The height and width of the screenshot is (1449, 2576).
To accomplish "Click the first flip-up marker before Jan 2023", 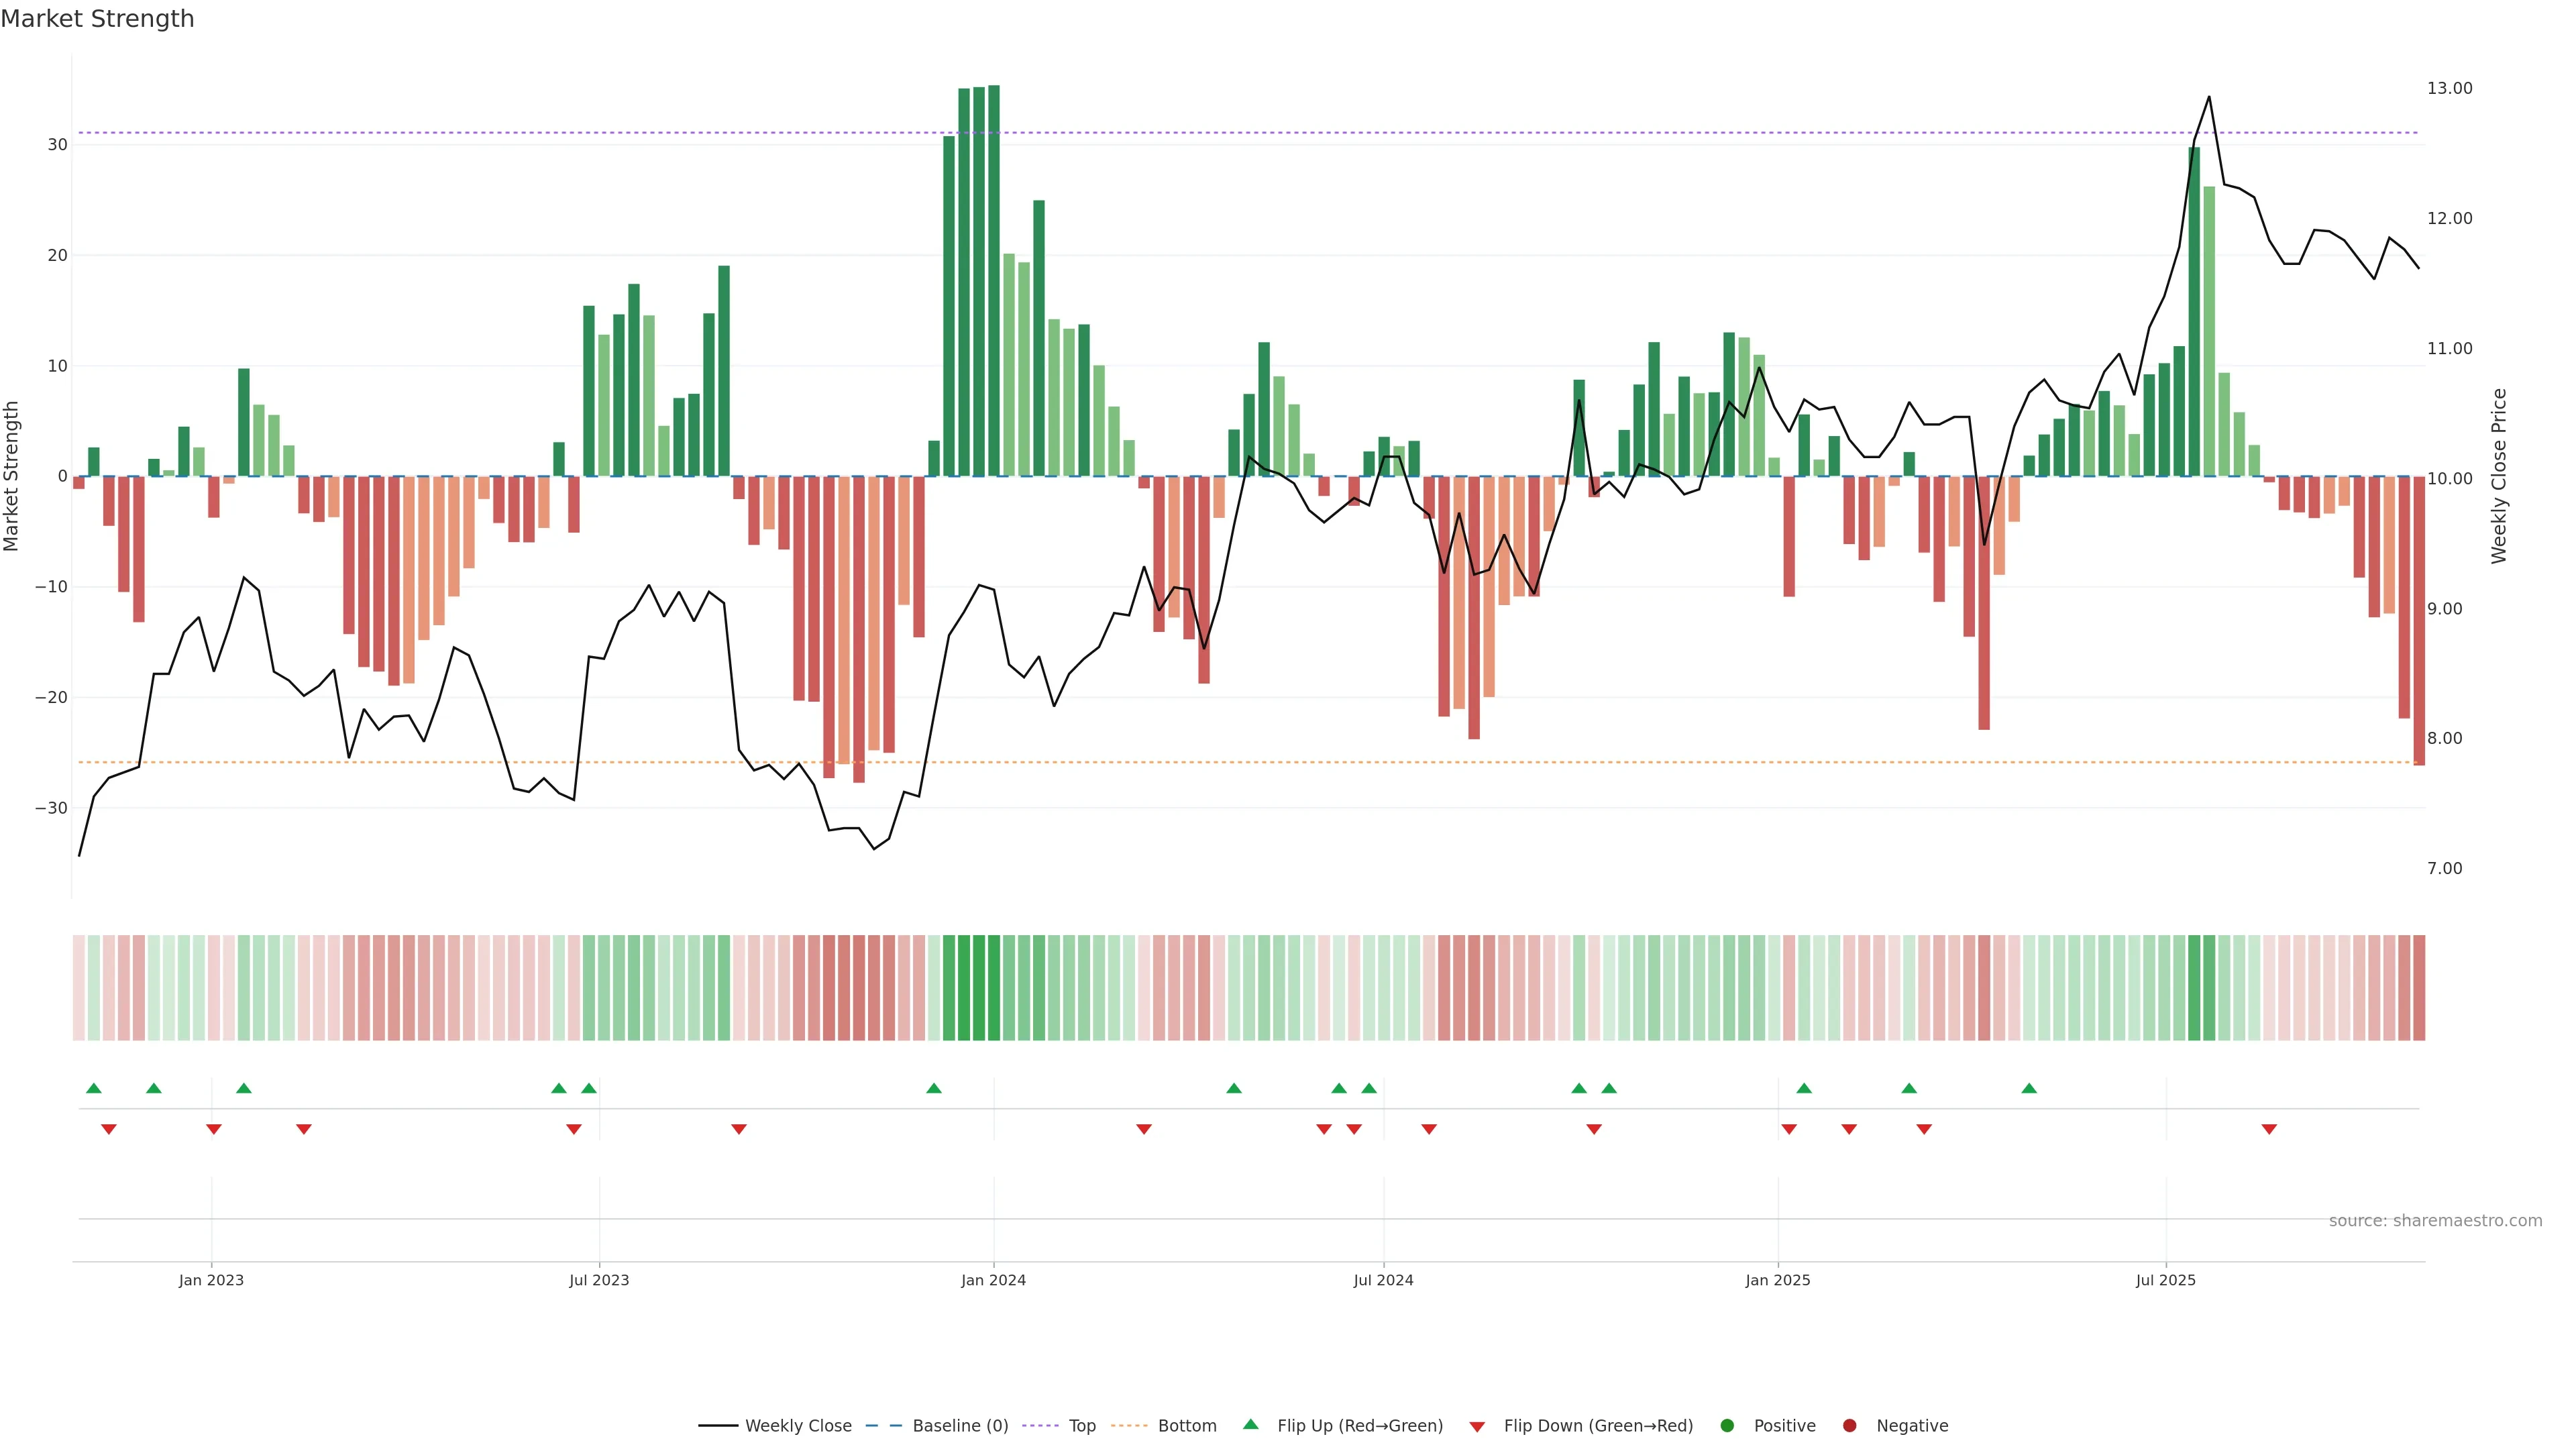I will tap(94, 1088).
